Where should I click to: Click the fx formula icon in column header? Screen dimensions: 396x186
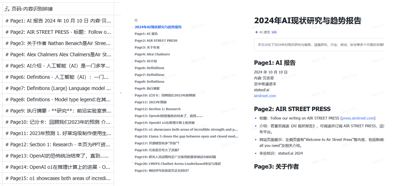(x=7, y=9)
